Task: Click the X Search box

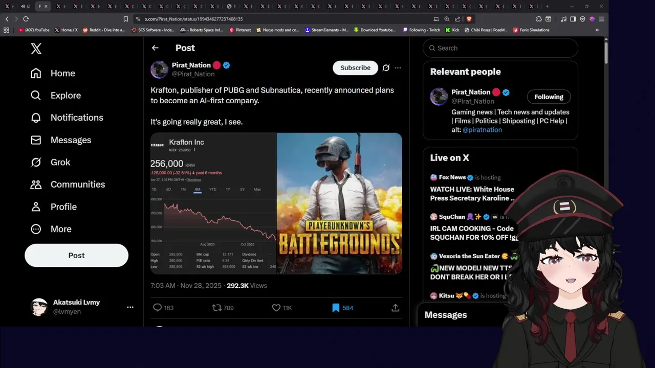Action: (500, 48)
